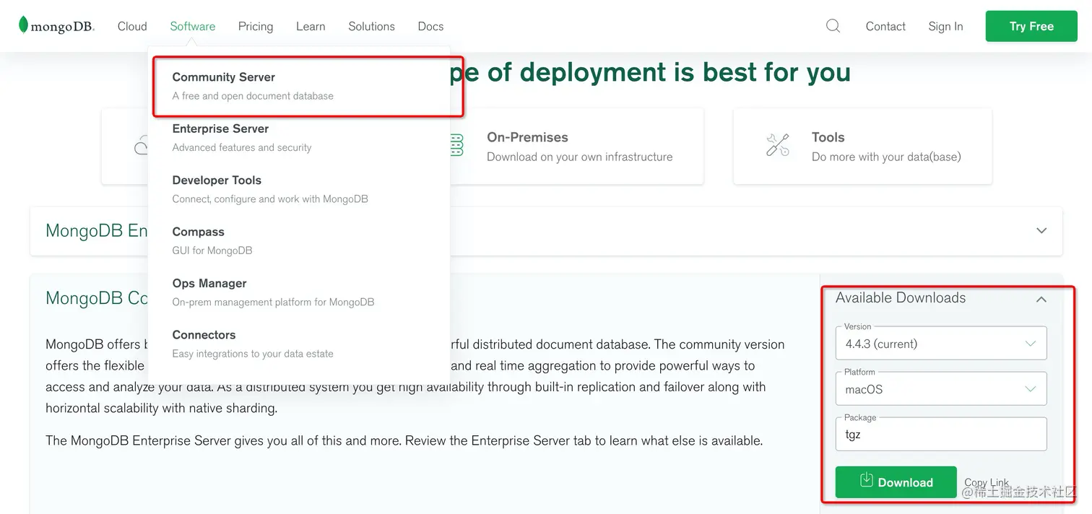Screen dimensions: 1092x514
Task: Click the Contact link
Action: pyautogui.click(x=885, y=26)
